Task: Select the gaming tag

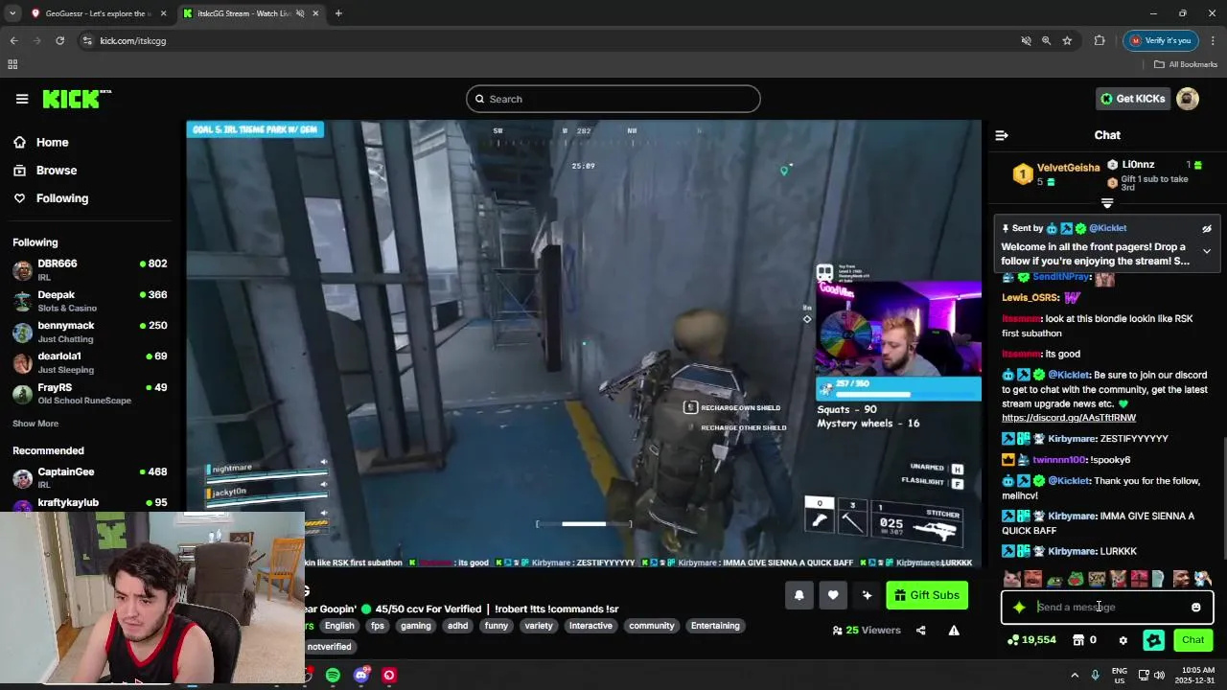Action: point(416,626)
